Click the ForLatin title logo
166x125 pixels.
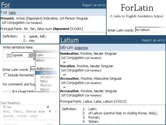[x=137, y=8]
